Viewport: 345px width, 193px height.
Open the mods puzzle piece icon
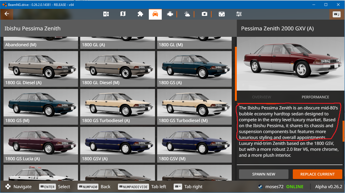click(140, 14)
